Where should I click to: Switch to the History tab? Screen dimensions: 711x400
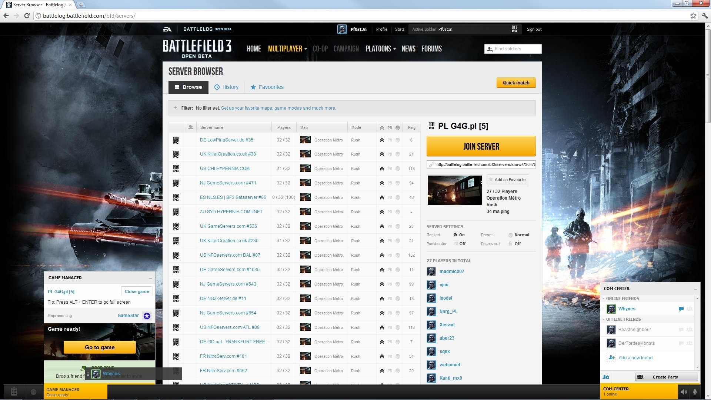(x=226, y=87)
